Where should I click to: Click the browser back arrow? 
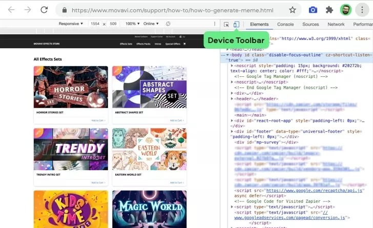click(11, 10)
